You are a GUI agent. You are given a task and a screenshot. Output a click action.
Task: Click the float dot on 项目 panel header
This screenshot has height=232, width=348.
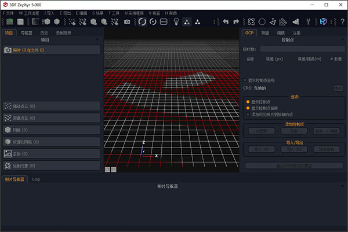pos(97,39)
